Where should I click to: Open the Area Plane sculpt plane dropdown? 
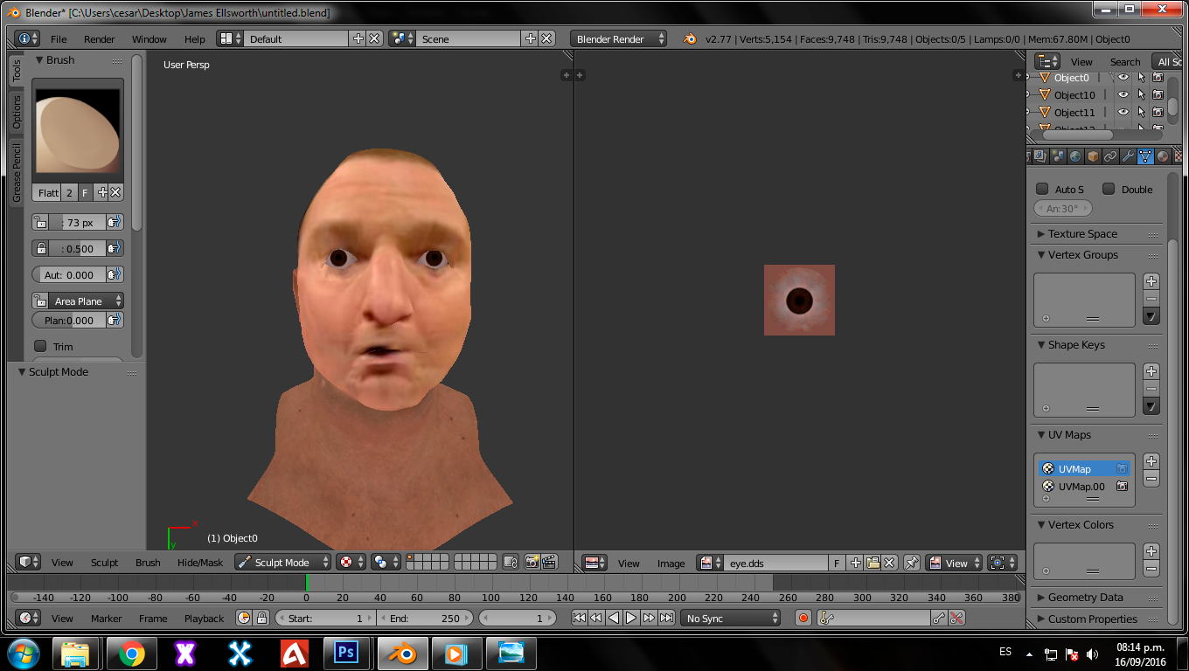pos(86,301)
